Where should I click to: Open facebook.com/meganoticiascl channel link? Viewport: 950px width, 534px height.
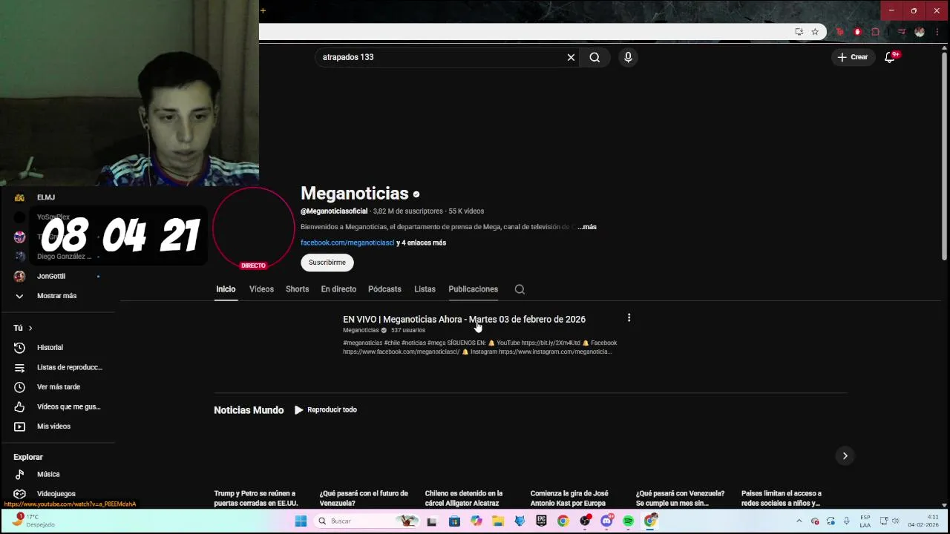tap(347, 243)
